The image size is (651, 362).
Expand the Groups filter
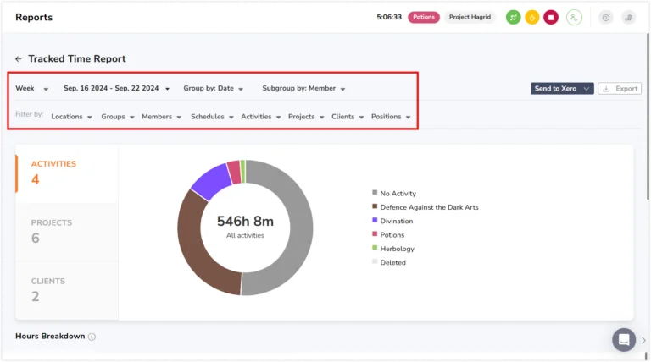(118, 117)
